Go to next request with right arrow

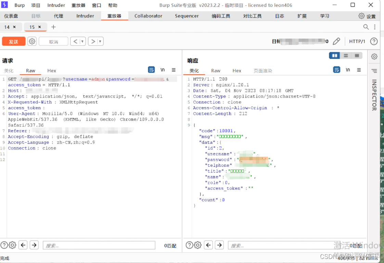click(x=93, y=41)
